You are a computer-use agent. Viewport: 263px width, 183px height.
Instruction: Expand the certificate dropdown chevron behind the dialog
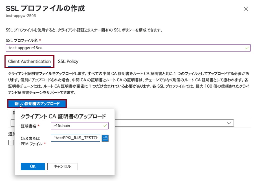click(x=229, y=123)
